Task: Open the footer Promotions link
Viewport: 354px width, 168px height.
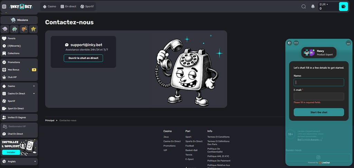Action: pyautogui.click(x=169, y=146)
